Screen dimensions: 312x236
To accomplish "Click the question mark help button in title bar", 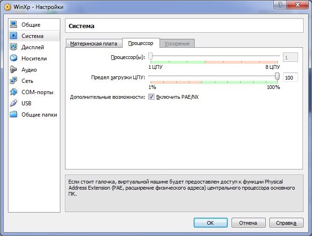I will (280, 5).
